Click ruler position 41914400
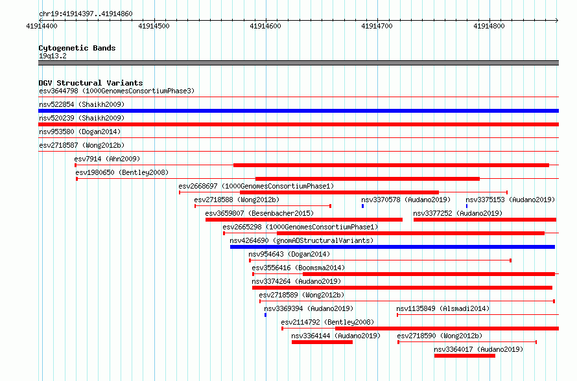The image size is (577, 381). pos(42,26)
